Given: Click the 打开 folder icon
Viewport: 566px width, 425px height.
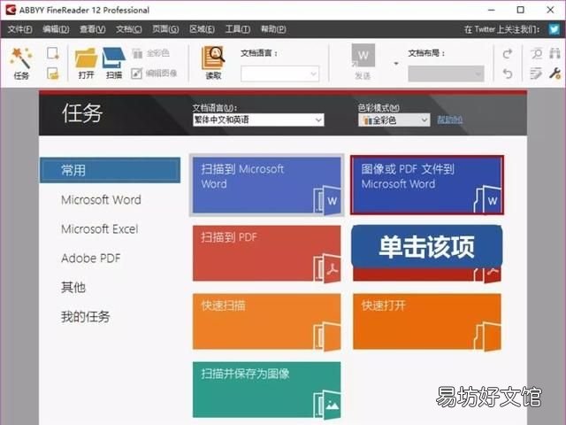Looking at the screenshot, I should click(x=86, y=58).
